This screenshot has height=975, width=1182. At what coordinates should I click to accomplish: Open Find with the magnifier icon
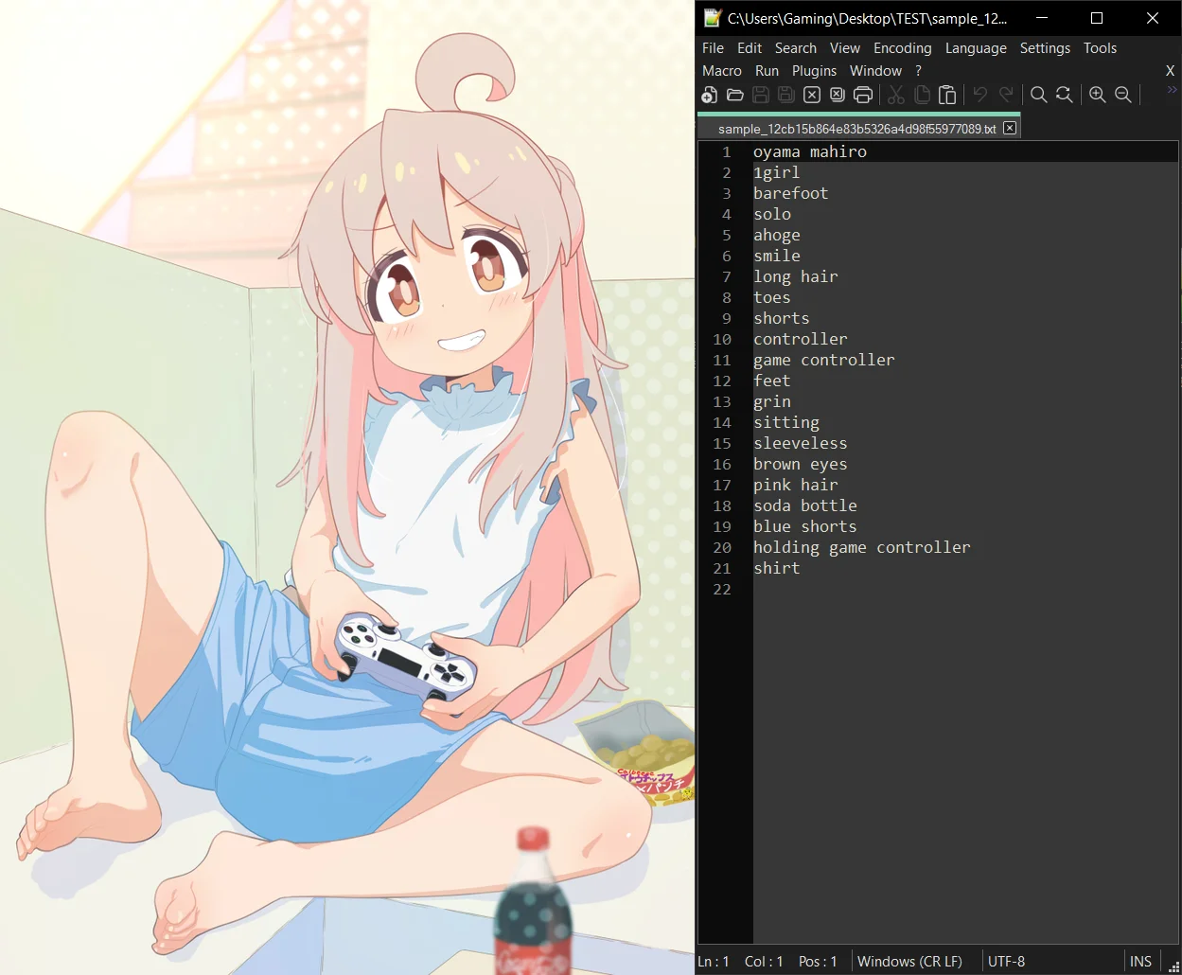click(1038, 95)
